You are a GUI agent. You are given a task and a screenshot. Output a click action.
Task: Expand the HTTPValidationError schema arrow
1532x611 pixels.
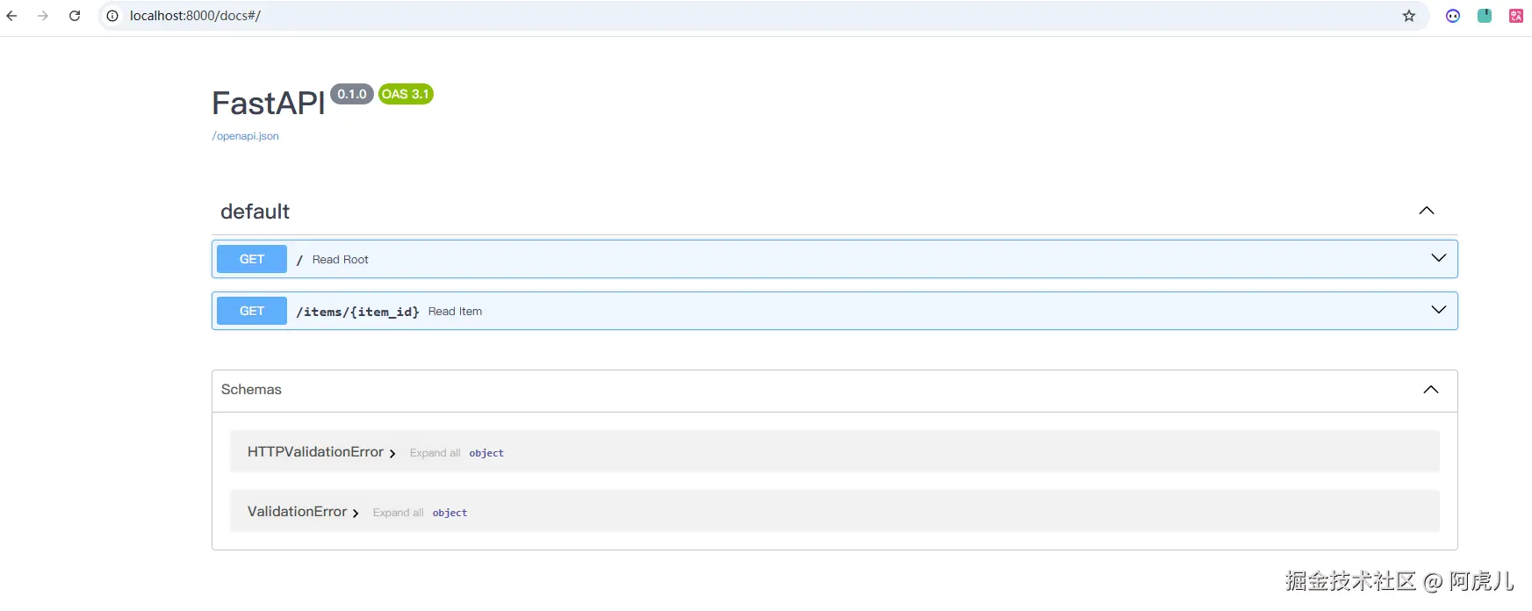coord(392,454)
